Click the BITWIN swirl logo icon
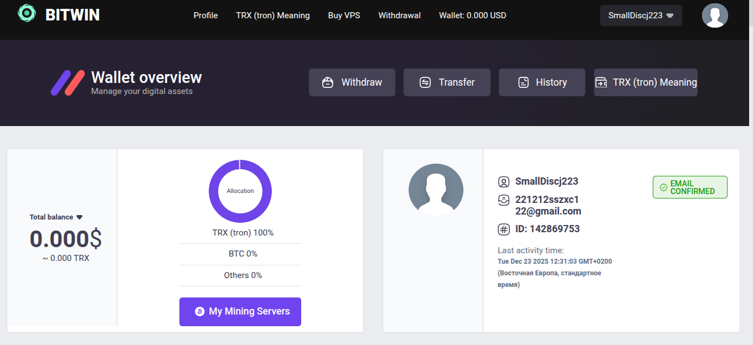Image resolution: width=753 pixels, height=345 pixels. click(27, 13)
